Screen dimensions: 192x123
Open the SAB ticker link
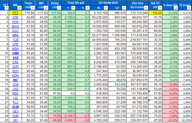click(x=15, y=58)
